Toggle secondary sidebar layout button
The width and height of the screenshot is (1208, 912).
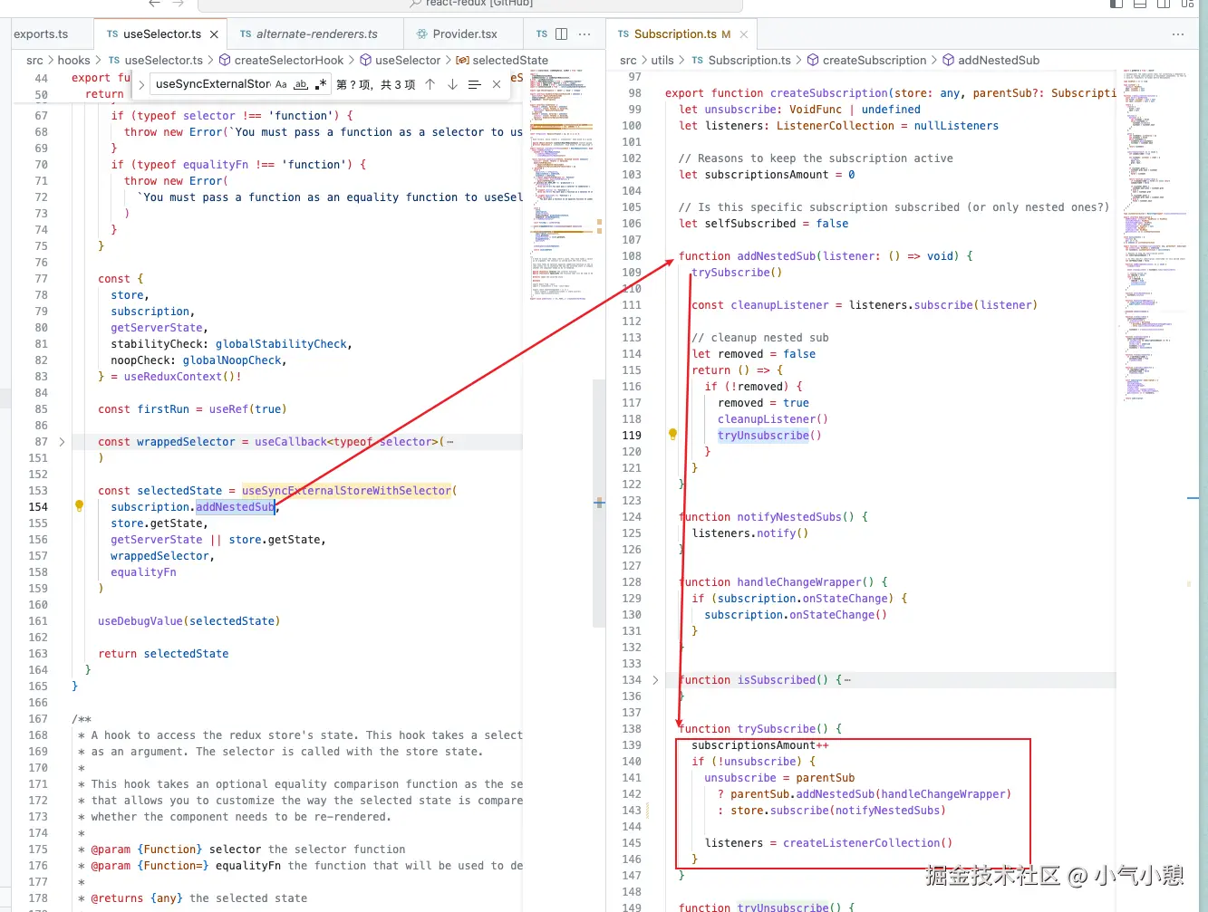1164,4
